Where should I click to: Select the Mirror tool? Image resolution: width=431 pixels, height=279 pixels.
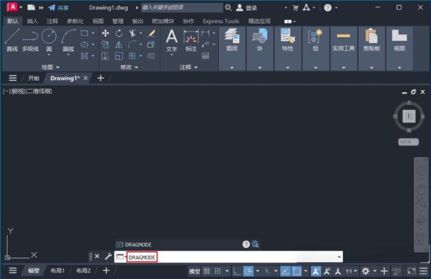(119, 45)
